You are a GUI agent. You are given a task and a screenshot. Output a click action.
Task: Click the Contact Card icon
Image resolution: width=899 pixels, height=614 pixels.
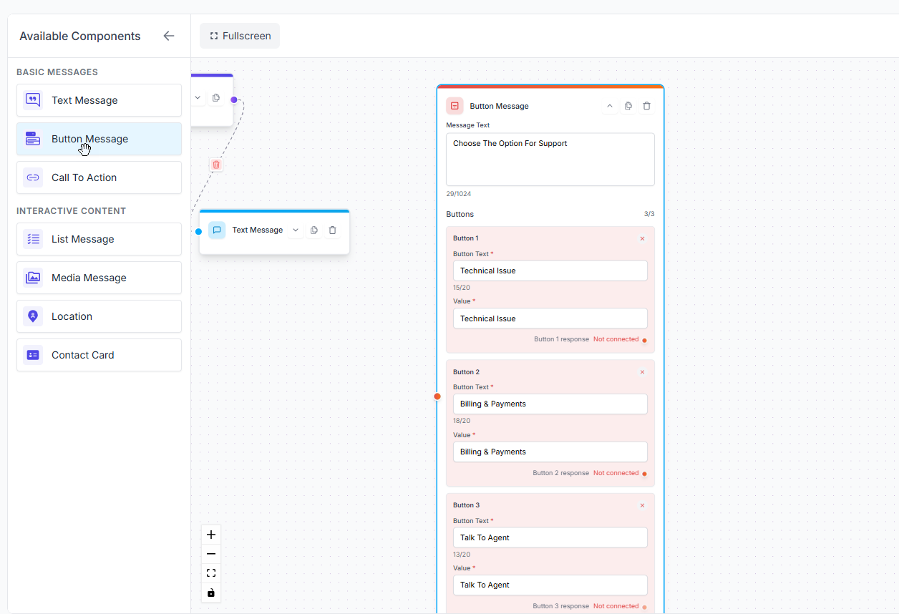click(32, 355)
